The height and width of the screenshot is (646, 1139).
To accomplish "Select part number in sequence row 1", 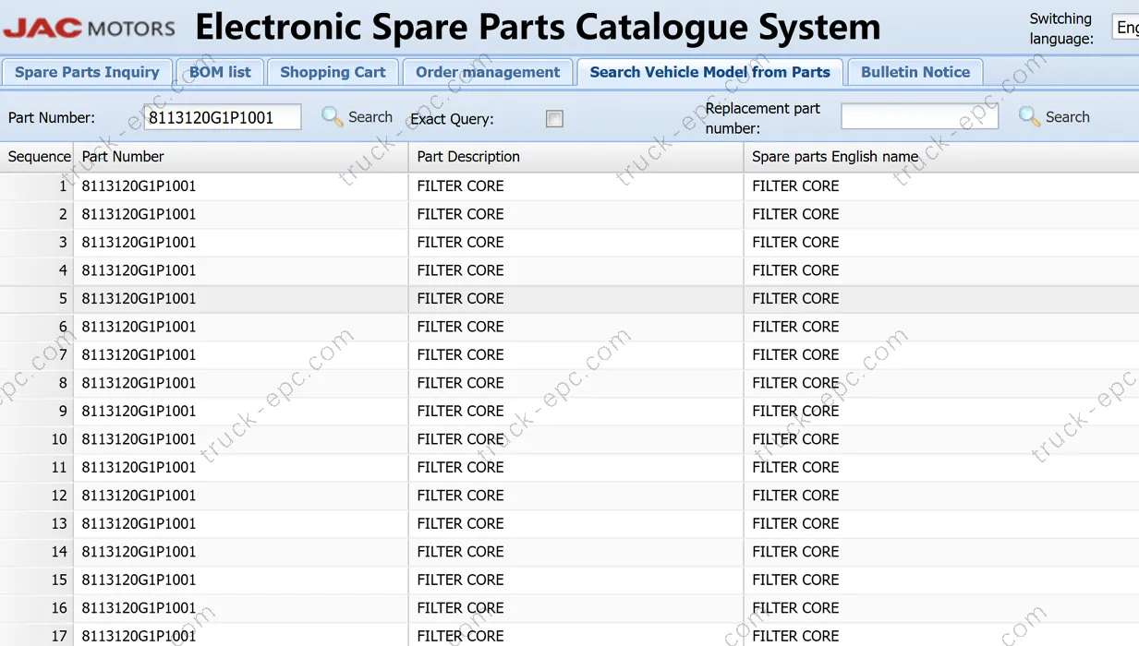I will click(x=139, y=186).
